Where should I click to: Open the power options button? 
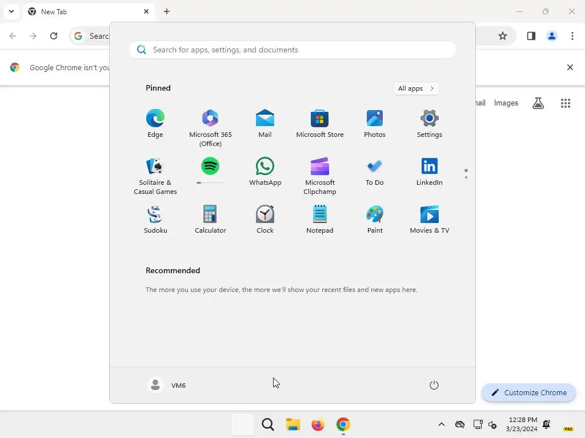pyautogui.click(x=434, y=385)
